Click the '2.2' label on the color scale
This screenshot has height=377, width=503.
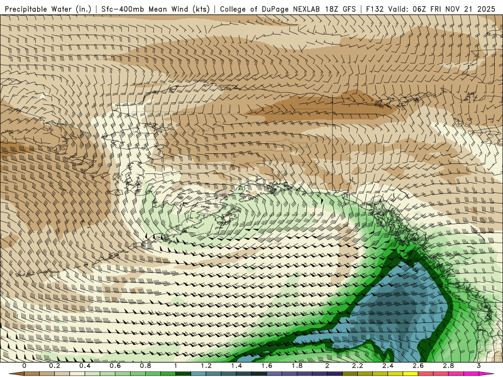[358, 366]
